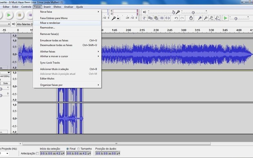Open the Efeitos menu
This screenshot has height=158, width=253.
tap(57, 7)
